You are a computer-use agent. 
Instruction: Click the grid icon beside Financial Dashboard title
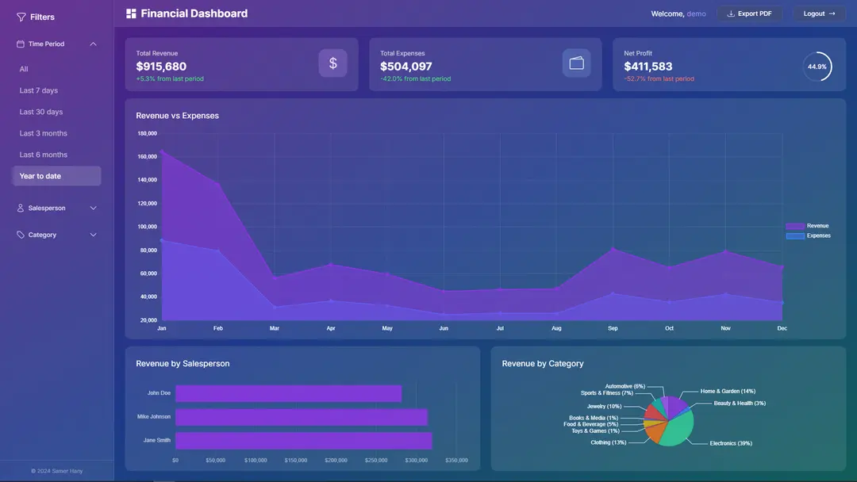point(129,13)
